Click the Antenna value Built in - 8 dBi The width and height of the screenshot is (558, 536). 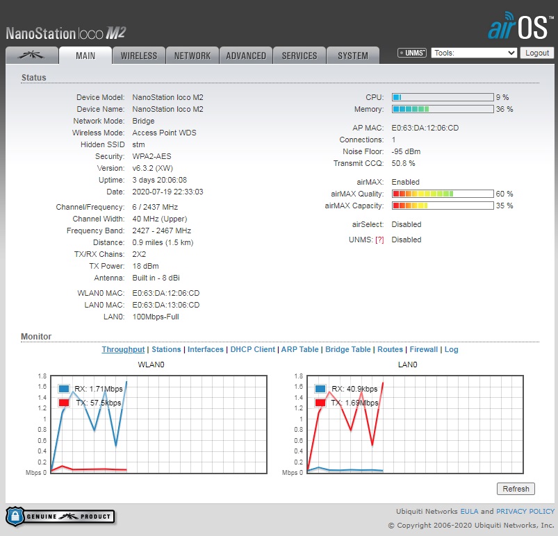[156, 278]
